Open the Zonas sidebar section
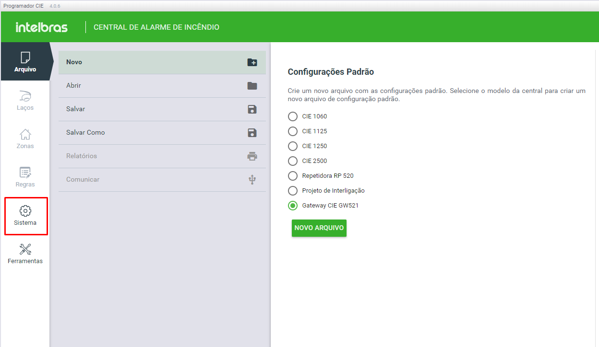This screenshot has height=347, width=599. (x=25, y=138)
